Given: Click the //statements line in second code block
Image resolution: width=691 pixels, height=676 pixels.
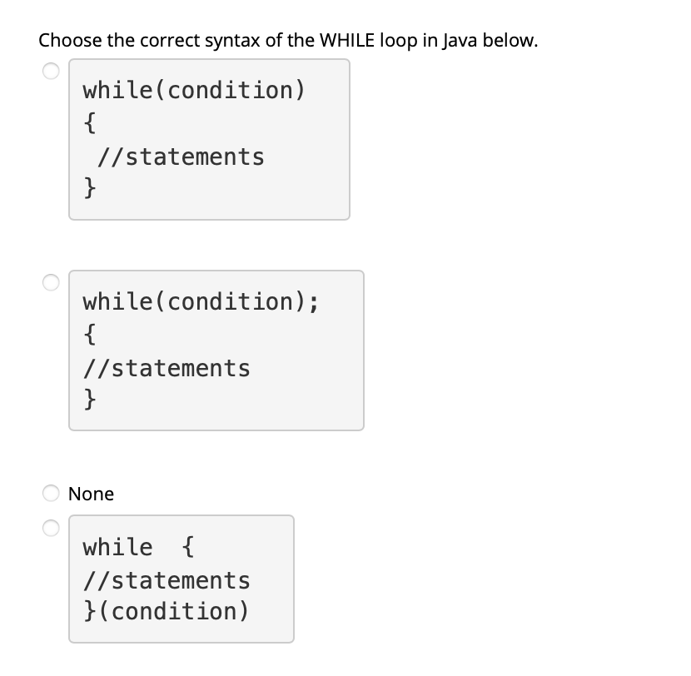Looking at the screenshot, I should (x=167, y=367).
